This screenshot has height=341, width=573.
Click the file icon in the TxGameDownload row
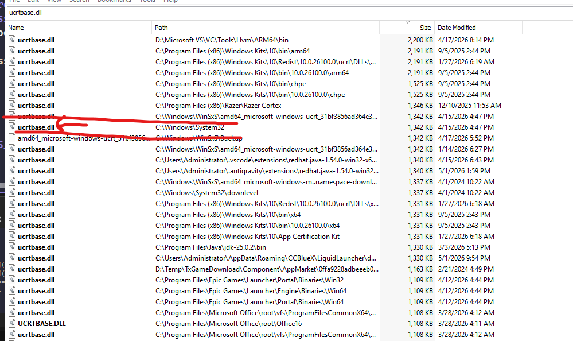(x=12, y=269)
